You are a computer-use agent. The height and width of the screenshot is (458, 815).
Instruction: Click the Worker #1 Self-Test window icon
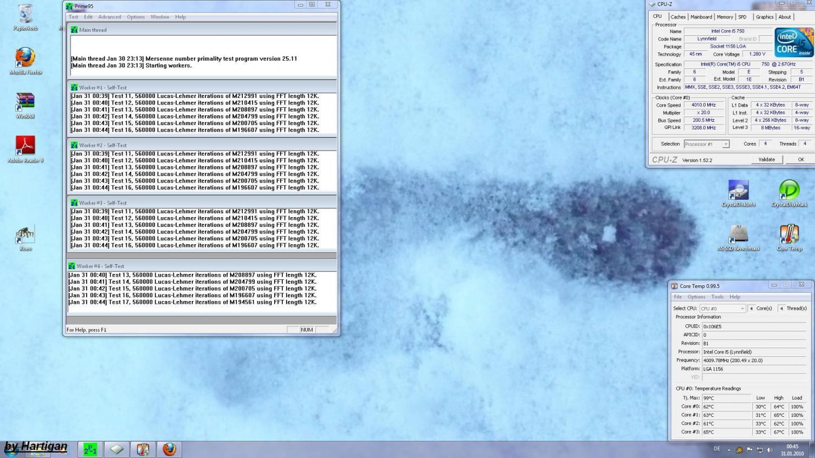pos(74,87)
